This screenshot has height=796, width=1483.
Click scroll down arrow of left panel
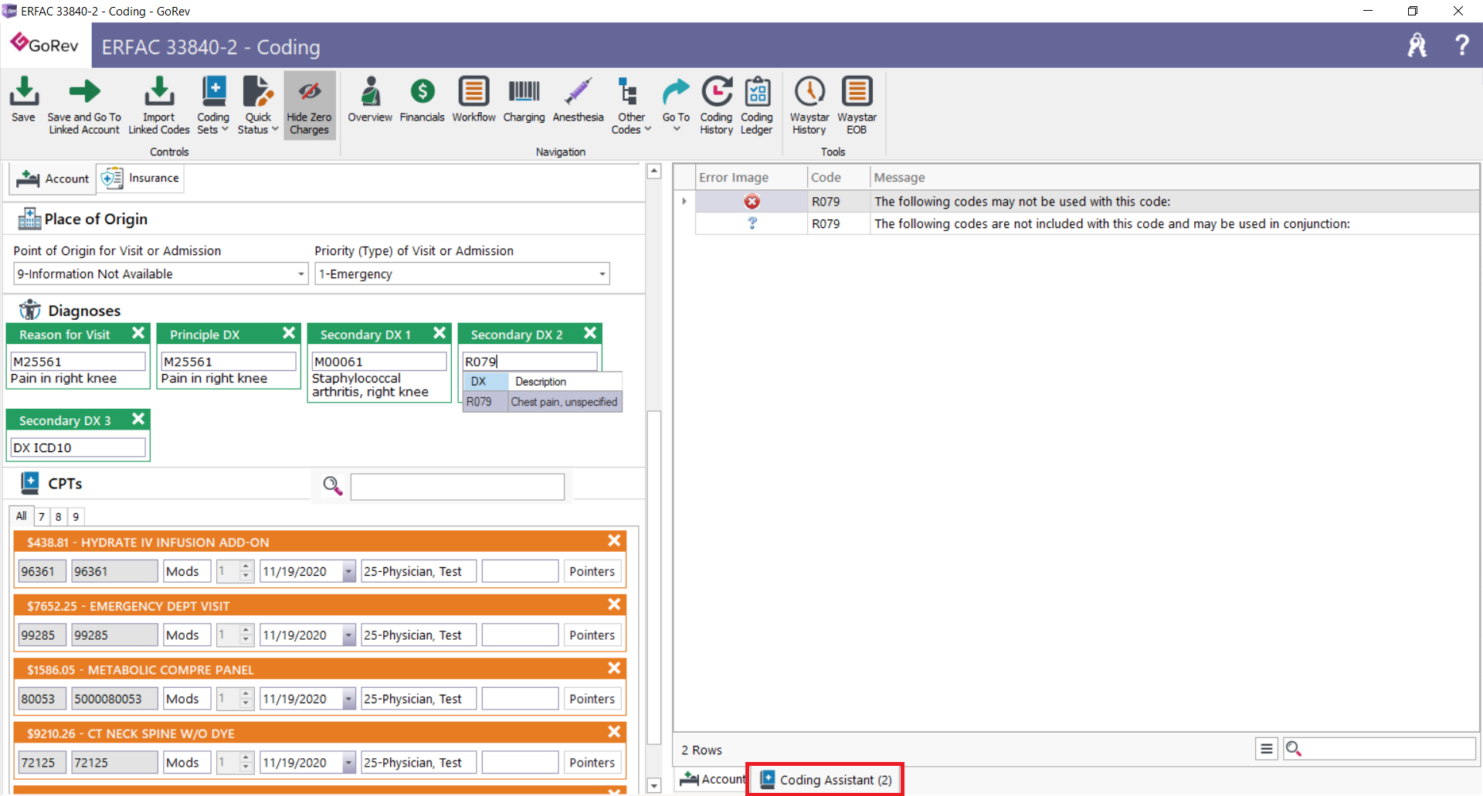click(654, 785)
